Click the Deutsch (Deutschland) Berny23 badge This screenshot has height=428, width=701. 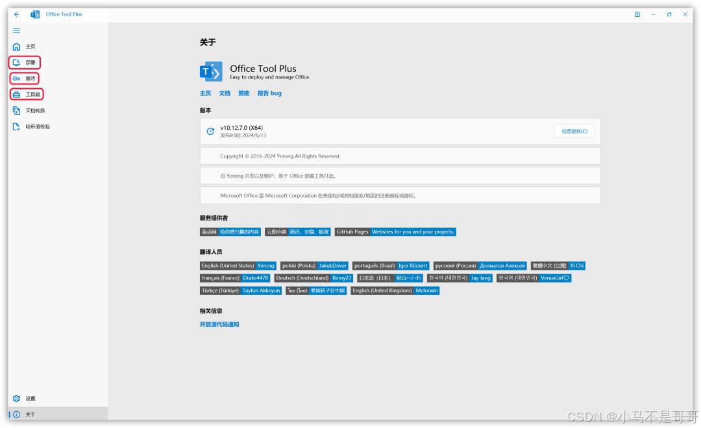point(314,278)
